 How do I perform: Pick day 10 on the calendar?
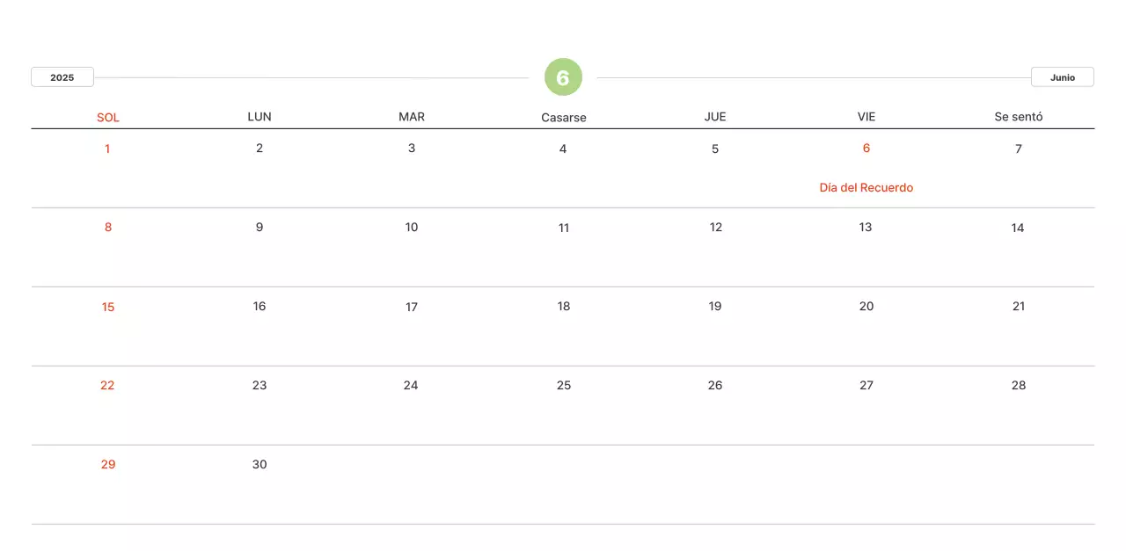411,228
